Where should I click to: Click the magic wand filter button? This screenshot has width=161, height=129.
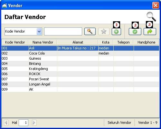[90, 31]
